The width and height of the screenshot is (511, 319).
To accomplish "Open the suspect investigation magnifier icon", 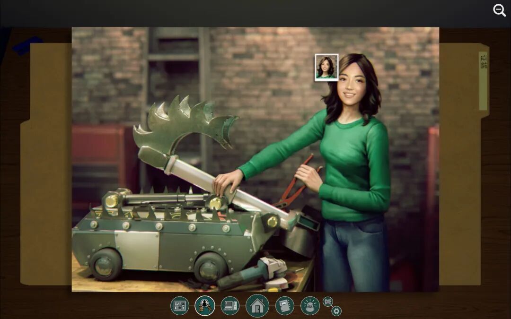I will (x=205, y=306).
